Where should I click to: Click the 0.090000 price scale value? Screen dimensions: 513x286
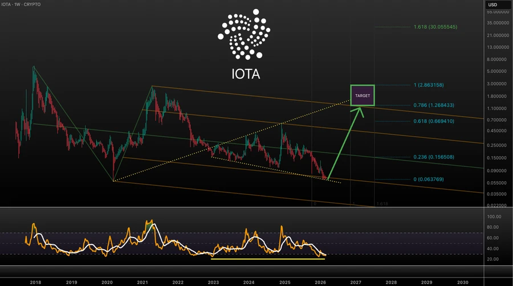496,170
